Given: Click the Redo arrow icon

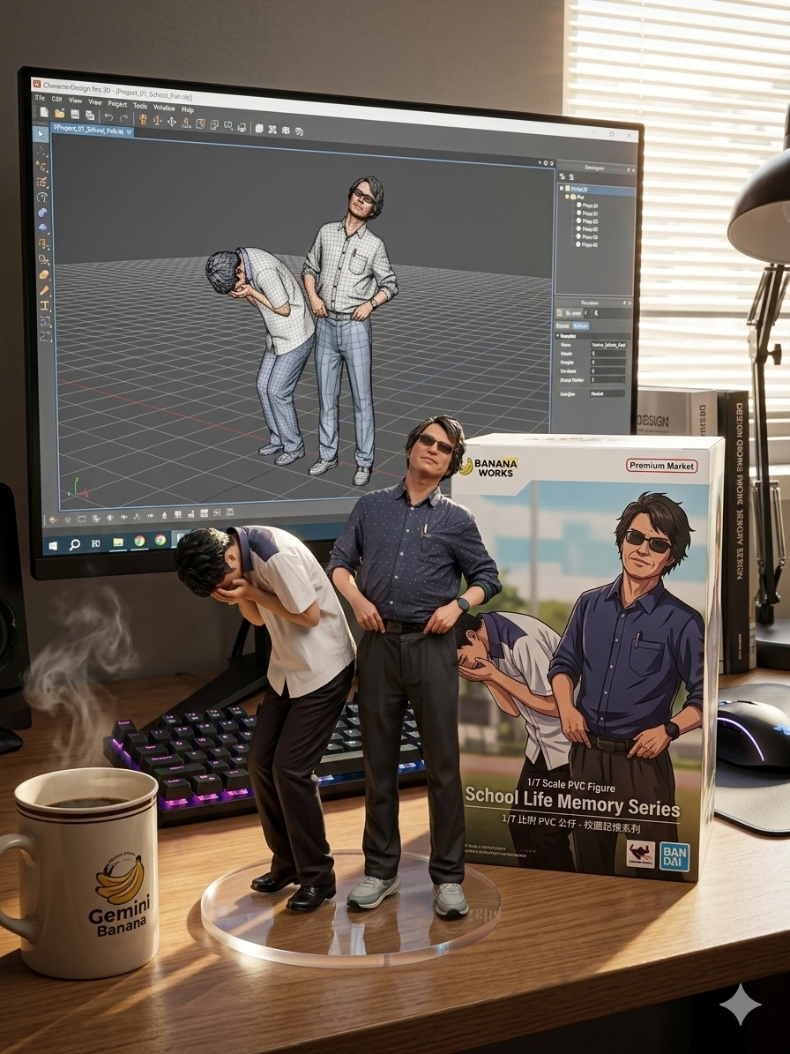Looking at the screenshot, I should [x=123, y=117].
